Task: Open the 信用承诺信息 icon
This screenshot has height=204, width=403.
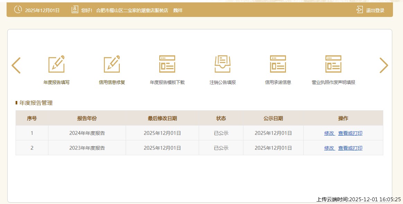Action: click(278, 64)
